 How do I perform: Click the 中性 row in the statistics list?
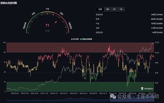129,24
